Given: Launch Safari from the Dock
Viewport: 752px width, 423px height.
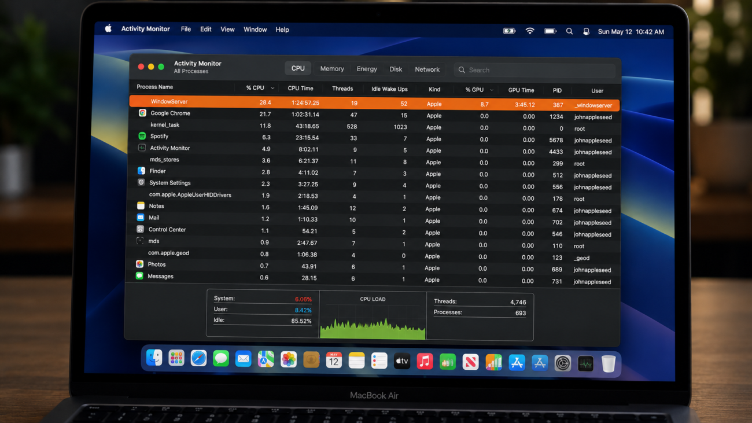Looking at the screenshot, I should coord(198,359).
